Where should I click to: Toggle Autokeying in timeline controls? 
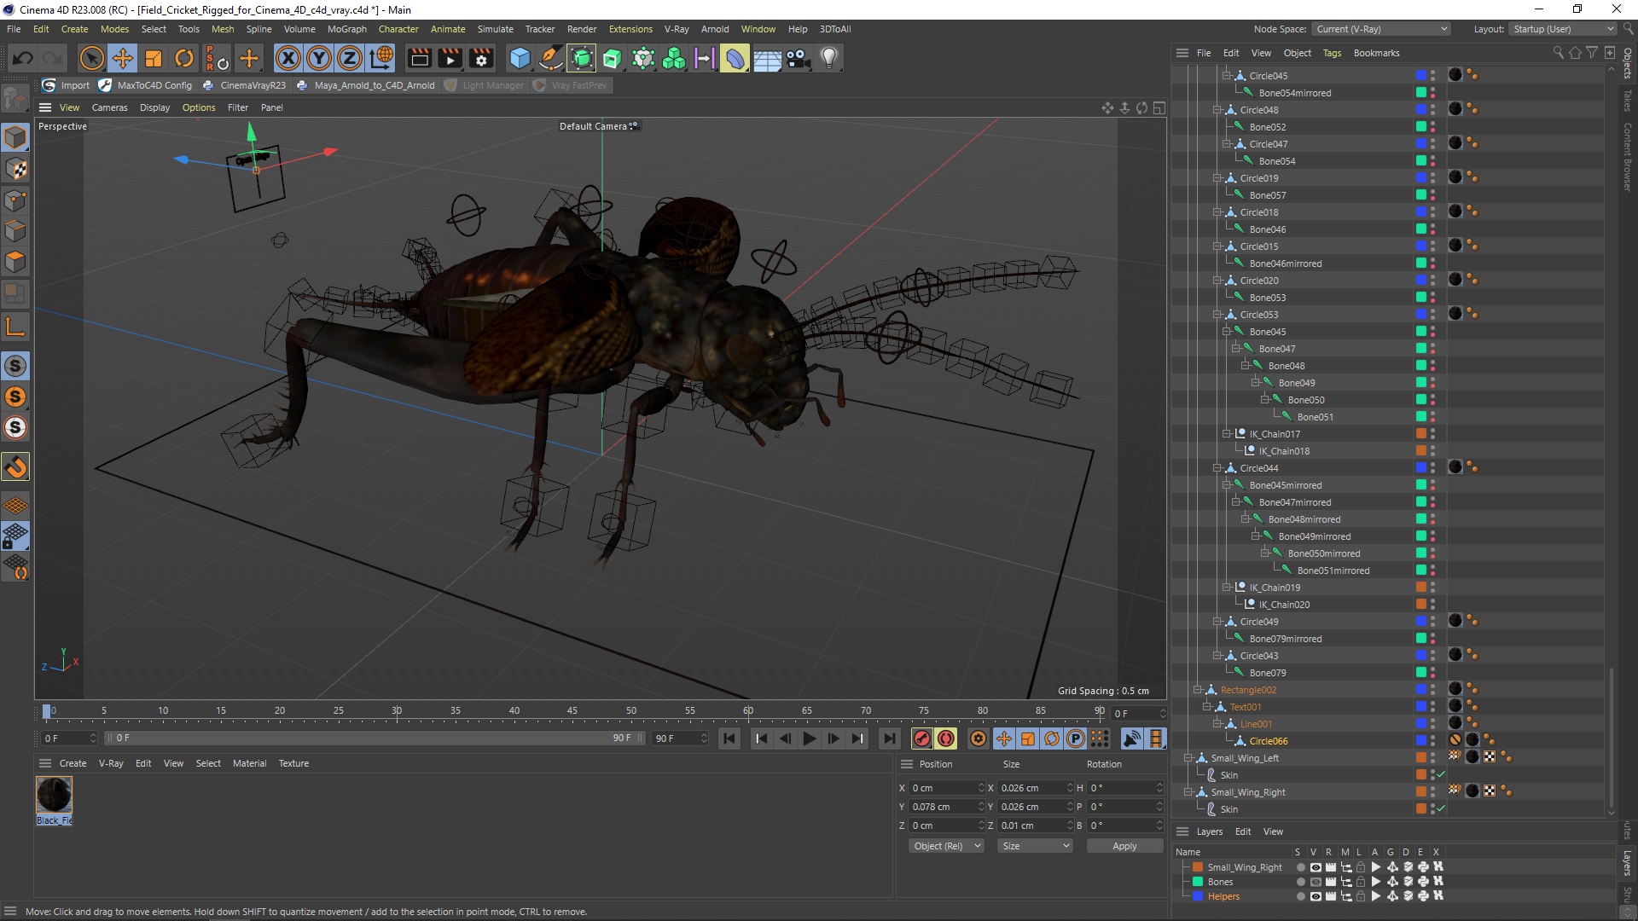click(946, 739)
